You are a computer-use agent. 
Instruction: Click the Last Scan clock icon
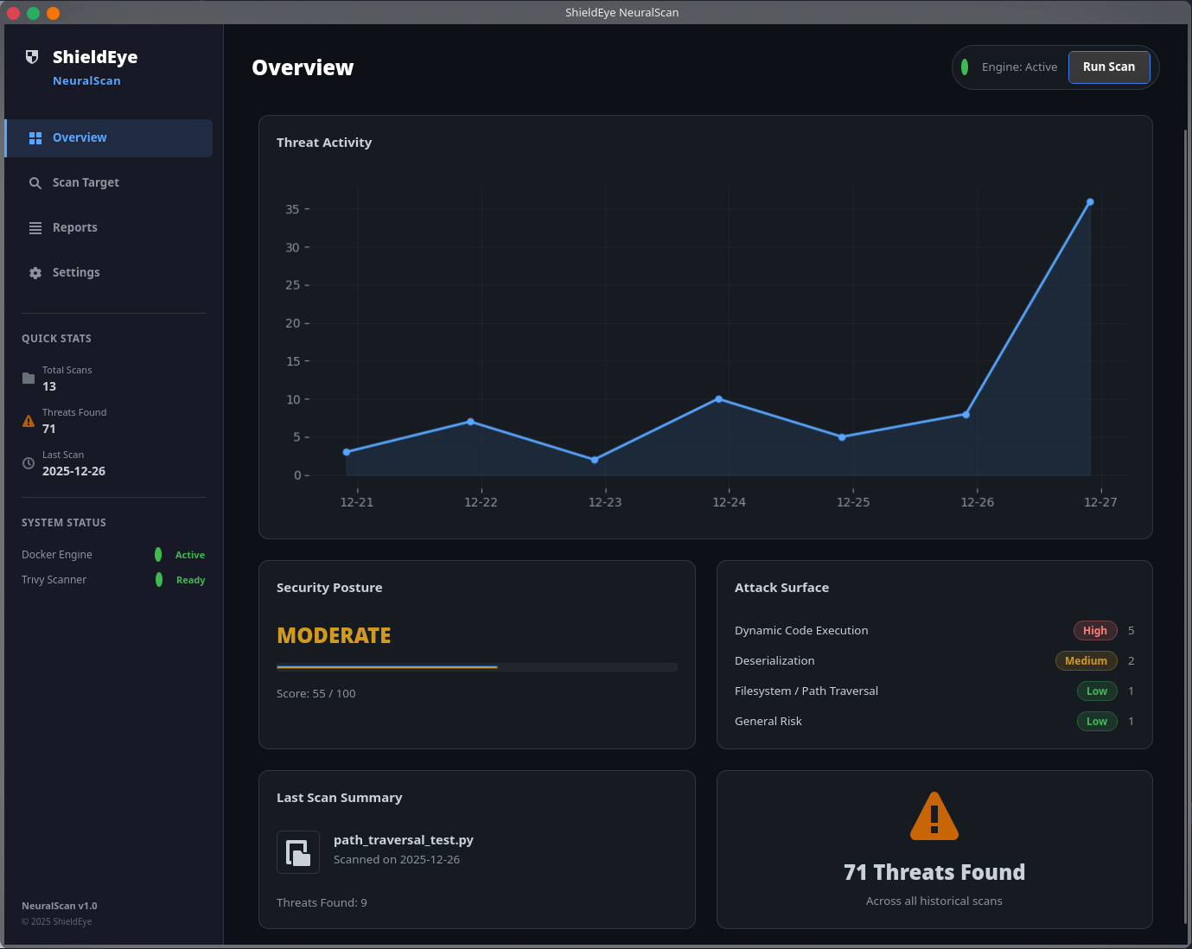point(29,463)
